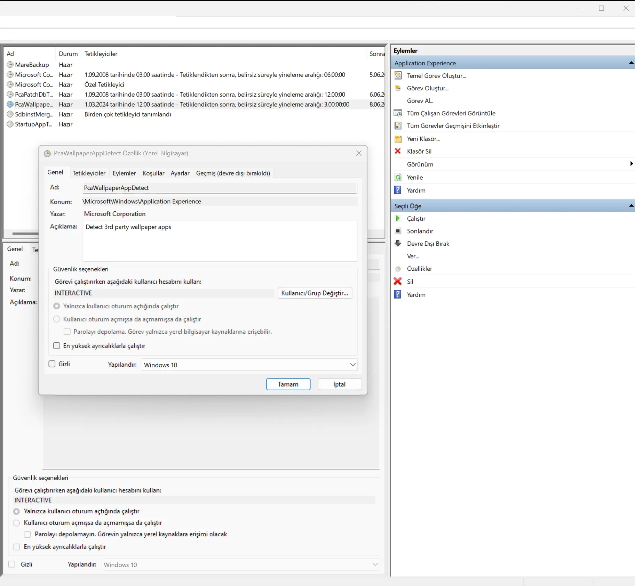Viewport: 635px width, 586px height.
Task: Open the Geçmiş (devre dışı bırakıldı) tab
Action: click(x=233, y=173)
